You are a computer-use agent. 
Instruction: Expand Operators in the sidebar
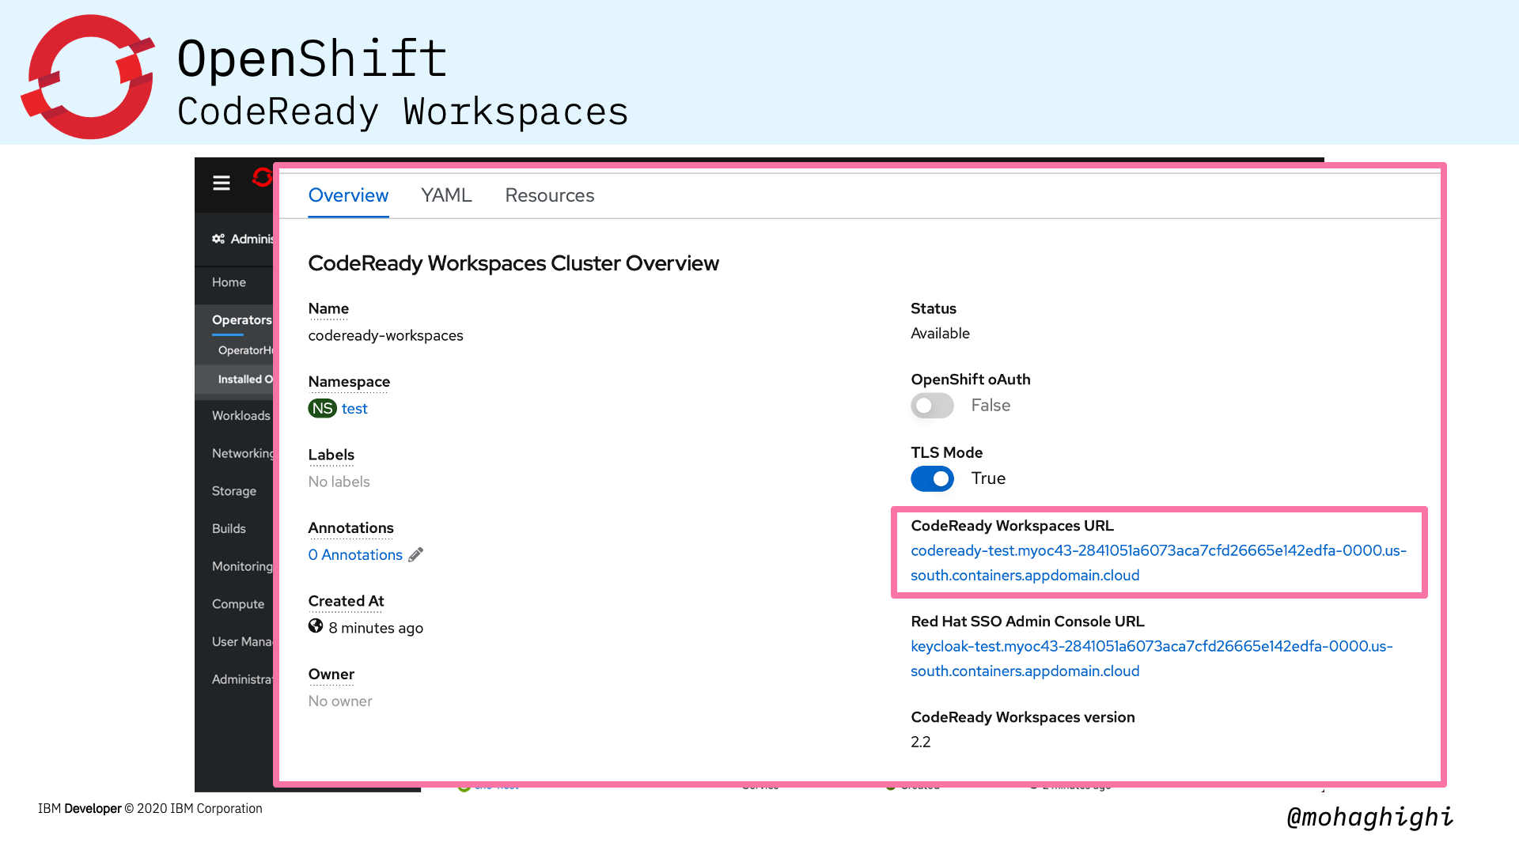pos(241,319)
